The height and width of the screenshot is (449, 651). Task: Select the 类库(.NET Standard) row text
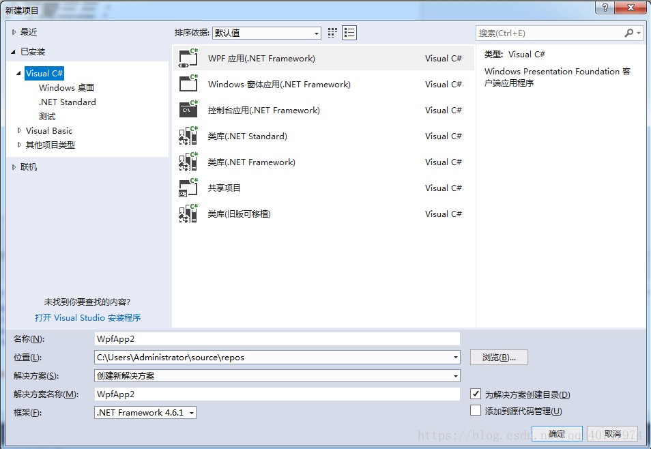click(248, 136)
